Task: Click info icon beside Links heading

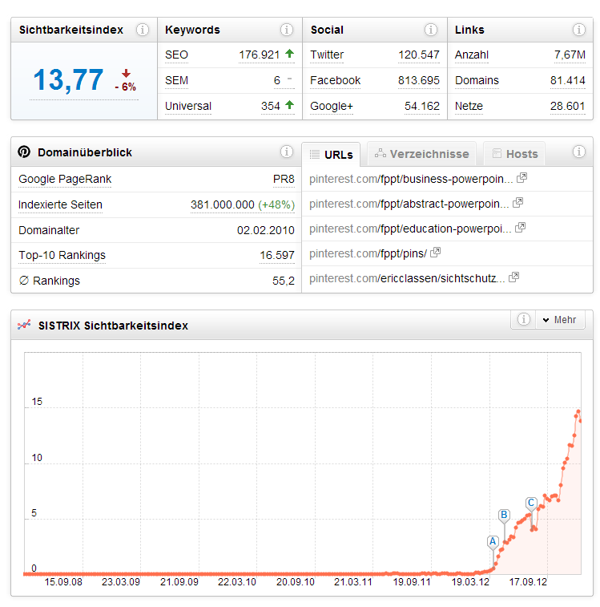Action: click(x=579, y=30)
